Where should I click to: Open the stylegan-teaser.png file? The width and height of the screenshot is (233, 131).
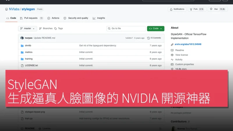pos(35,112)
